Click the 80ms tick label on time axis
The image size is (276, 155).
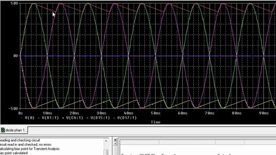(237, 113)
